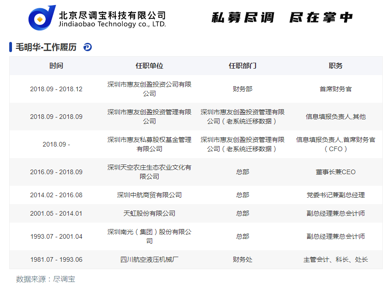
Task: Select date cell 2001.05 - 2014.01
Action: pos(56,213)
